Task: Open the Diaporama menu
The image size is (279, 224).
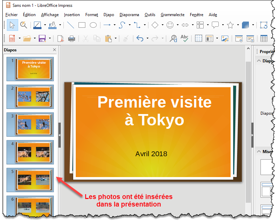Action: tap(129, 15)
